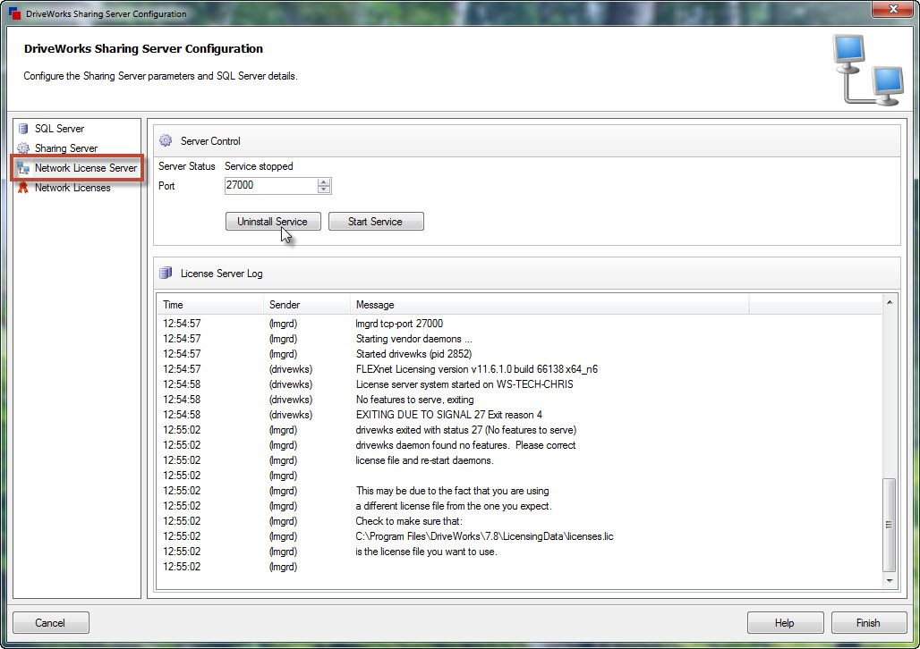Select log row 'No features to serve, exiting'
The image size is (920, 649).
click(x=519, y=400)
